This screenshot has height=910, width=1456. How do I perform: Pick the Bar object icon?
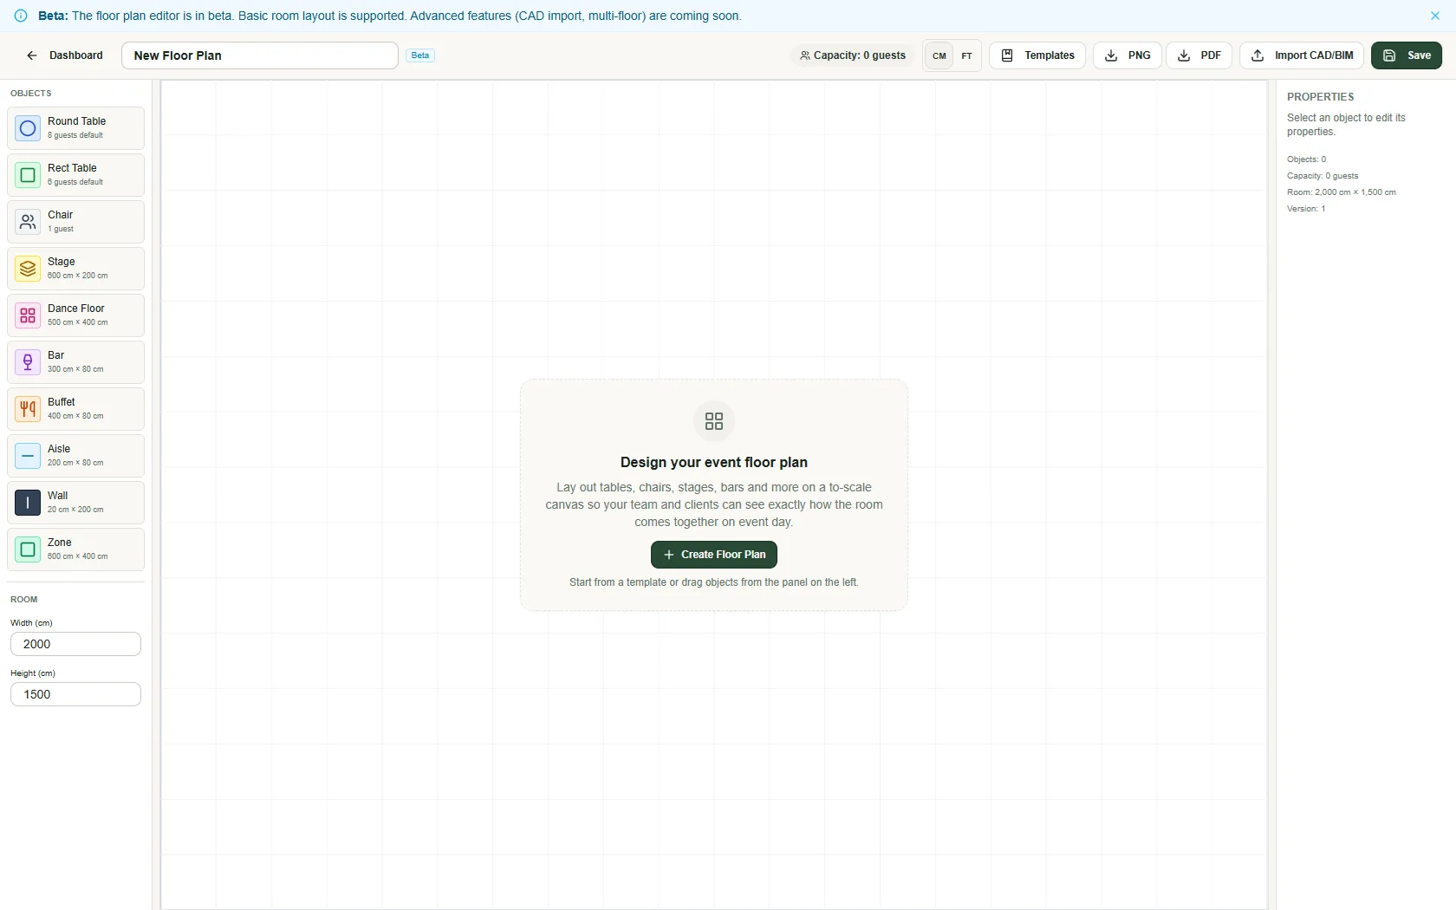(x=28, y=362)
